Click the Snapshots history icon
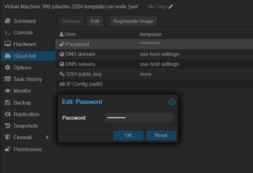Screen dimensions: 253x173 point(8,126)
